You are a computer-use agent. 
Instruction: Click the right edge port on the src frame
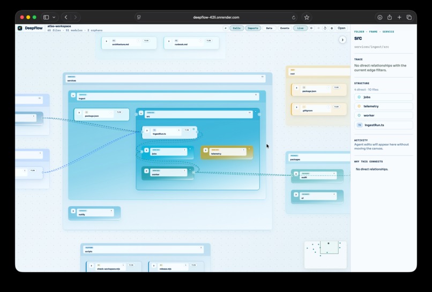pos(259,114)
